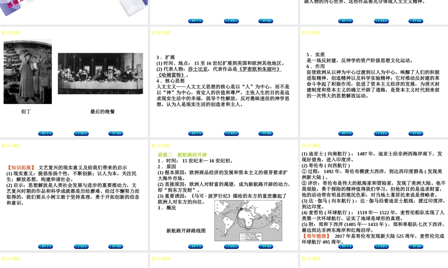Click middle blue button on the 扩展 slide
This screenshot has height=268, width=448.
point(231,134)
